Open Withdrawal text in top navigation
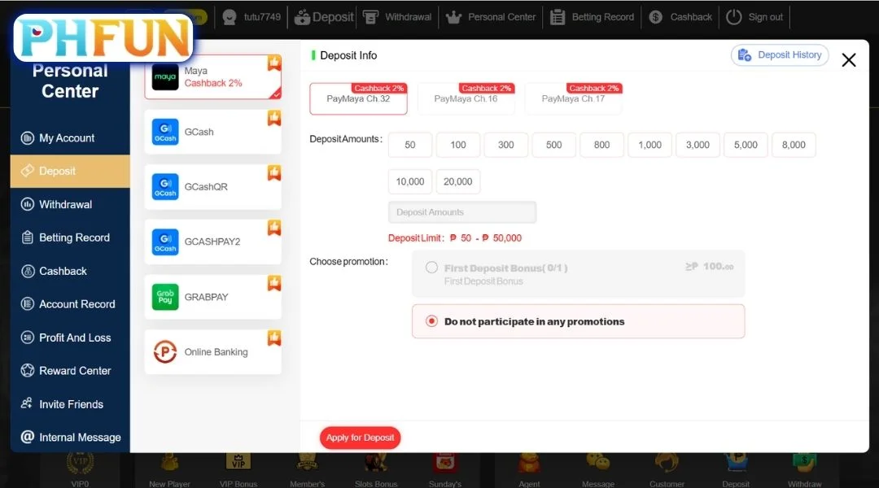 click(408, 17)
